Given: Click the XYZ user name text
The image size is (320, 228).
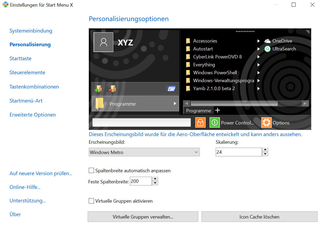Looking at the screenshot, I should pyautogui.click(x=125, y=43).
